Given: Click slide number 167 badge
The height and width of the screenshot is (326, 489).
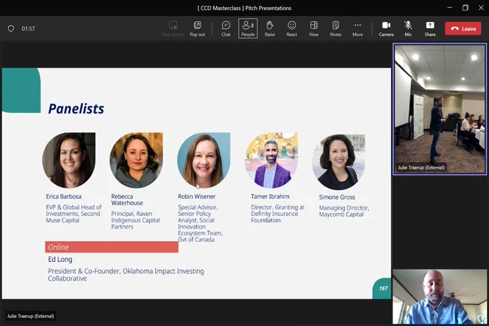Looking at the screenshot, I should tap(383, 289).
